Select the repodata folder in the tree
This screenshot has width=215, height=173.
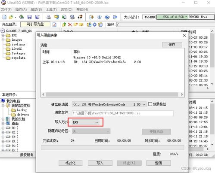(19, 58)
